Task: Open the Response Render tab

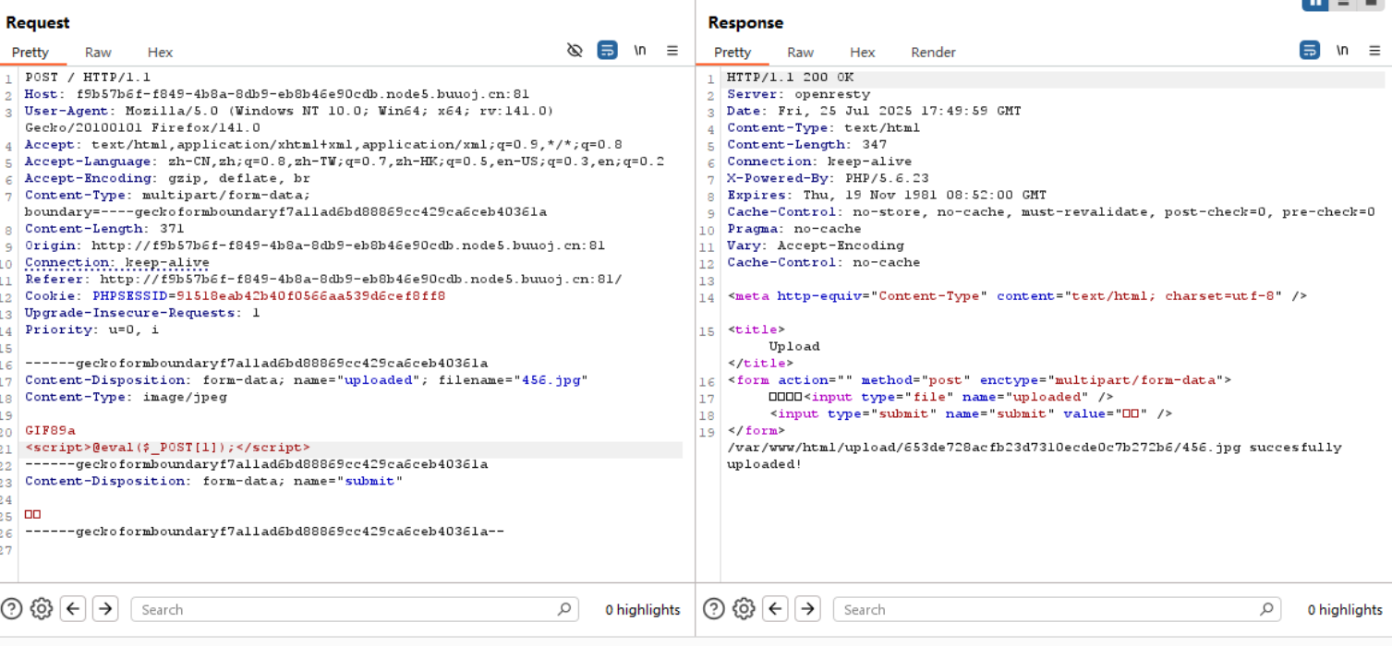Action: [x=933, y=53]
